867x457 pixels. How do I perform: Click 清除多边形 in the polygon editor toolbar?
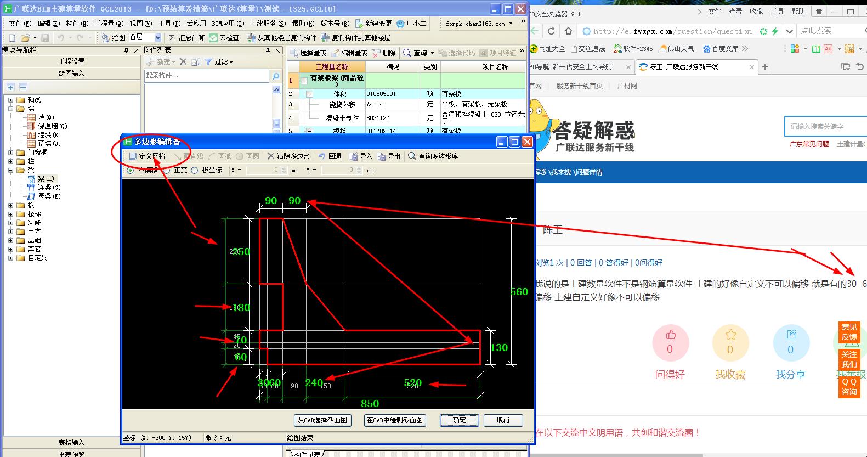288,156
